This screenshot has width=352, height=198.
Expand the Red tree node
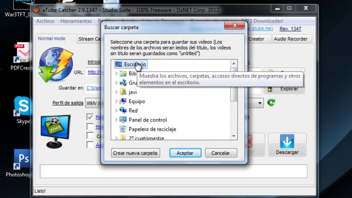click(116, 110)
